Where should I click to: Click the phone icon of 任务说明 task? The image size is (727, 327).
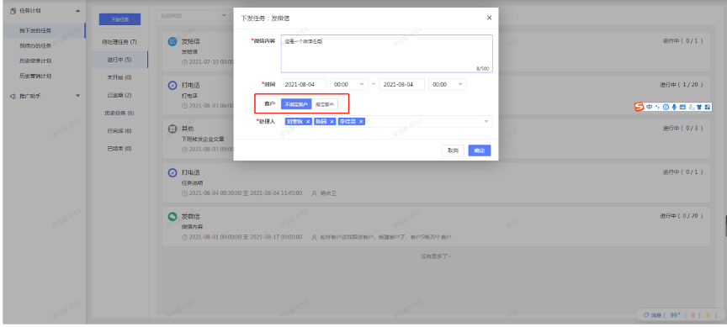[x=172, y=173]
